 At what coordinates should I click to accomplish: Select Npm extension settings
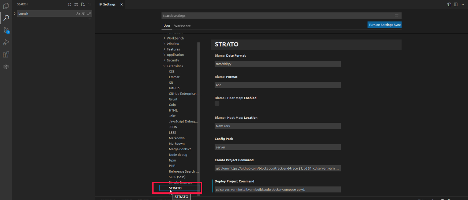pos(172,160)
